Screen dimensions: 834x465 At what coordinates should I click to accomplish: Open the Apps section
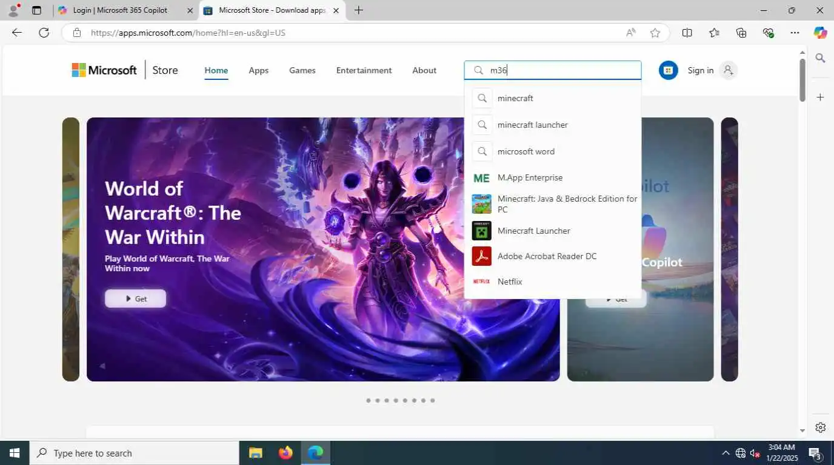pyautogui.click(x=259, y=70)
